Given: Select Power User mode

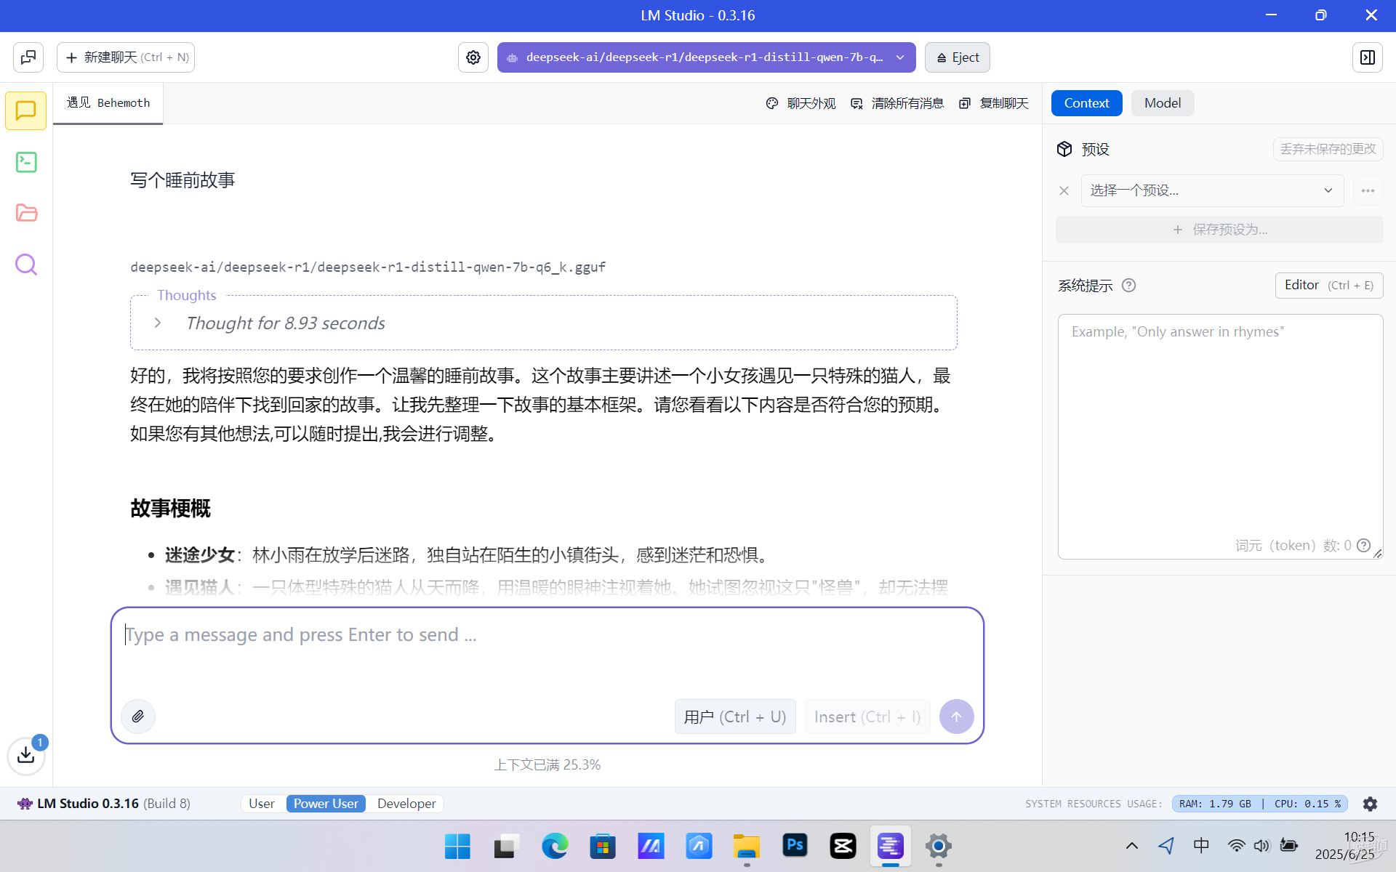Looking at the screenshot, I should tap(326, 804).
